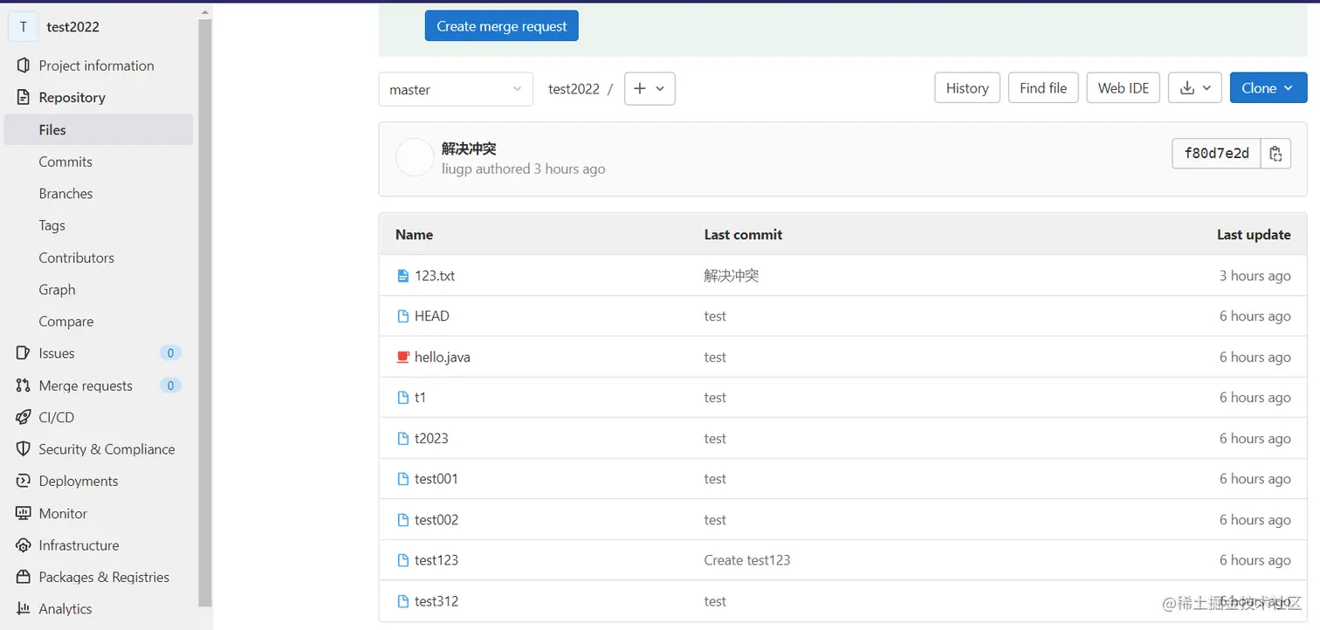Open Compare in sidebar
This screenshot has width=1320, height=630.
click(65, 321)
